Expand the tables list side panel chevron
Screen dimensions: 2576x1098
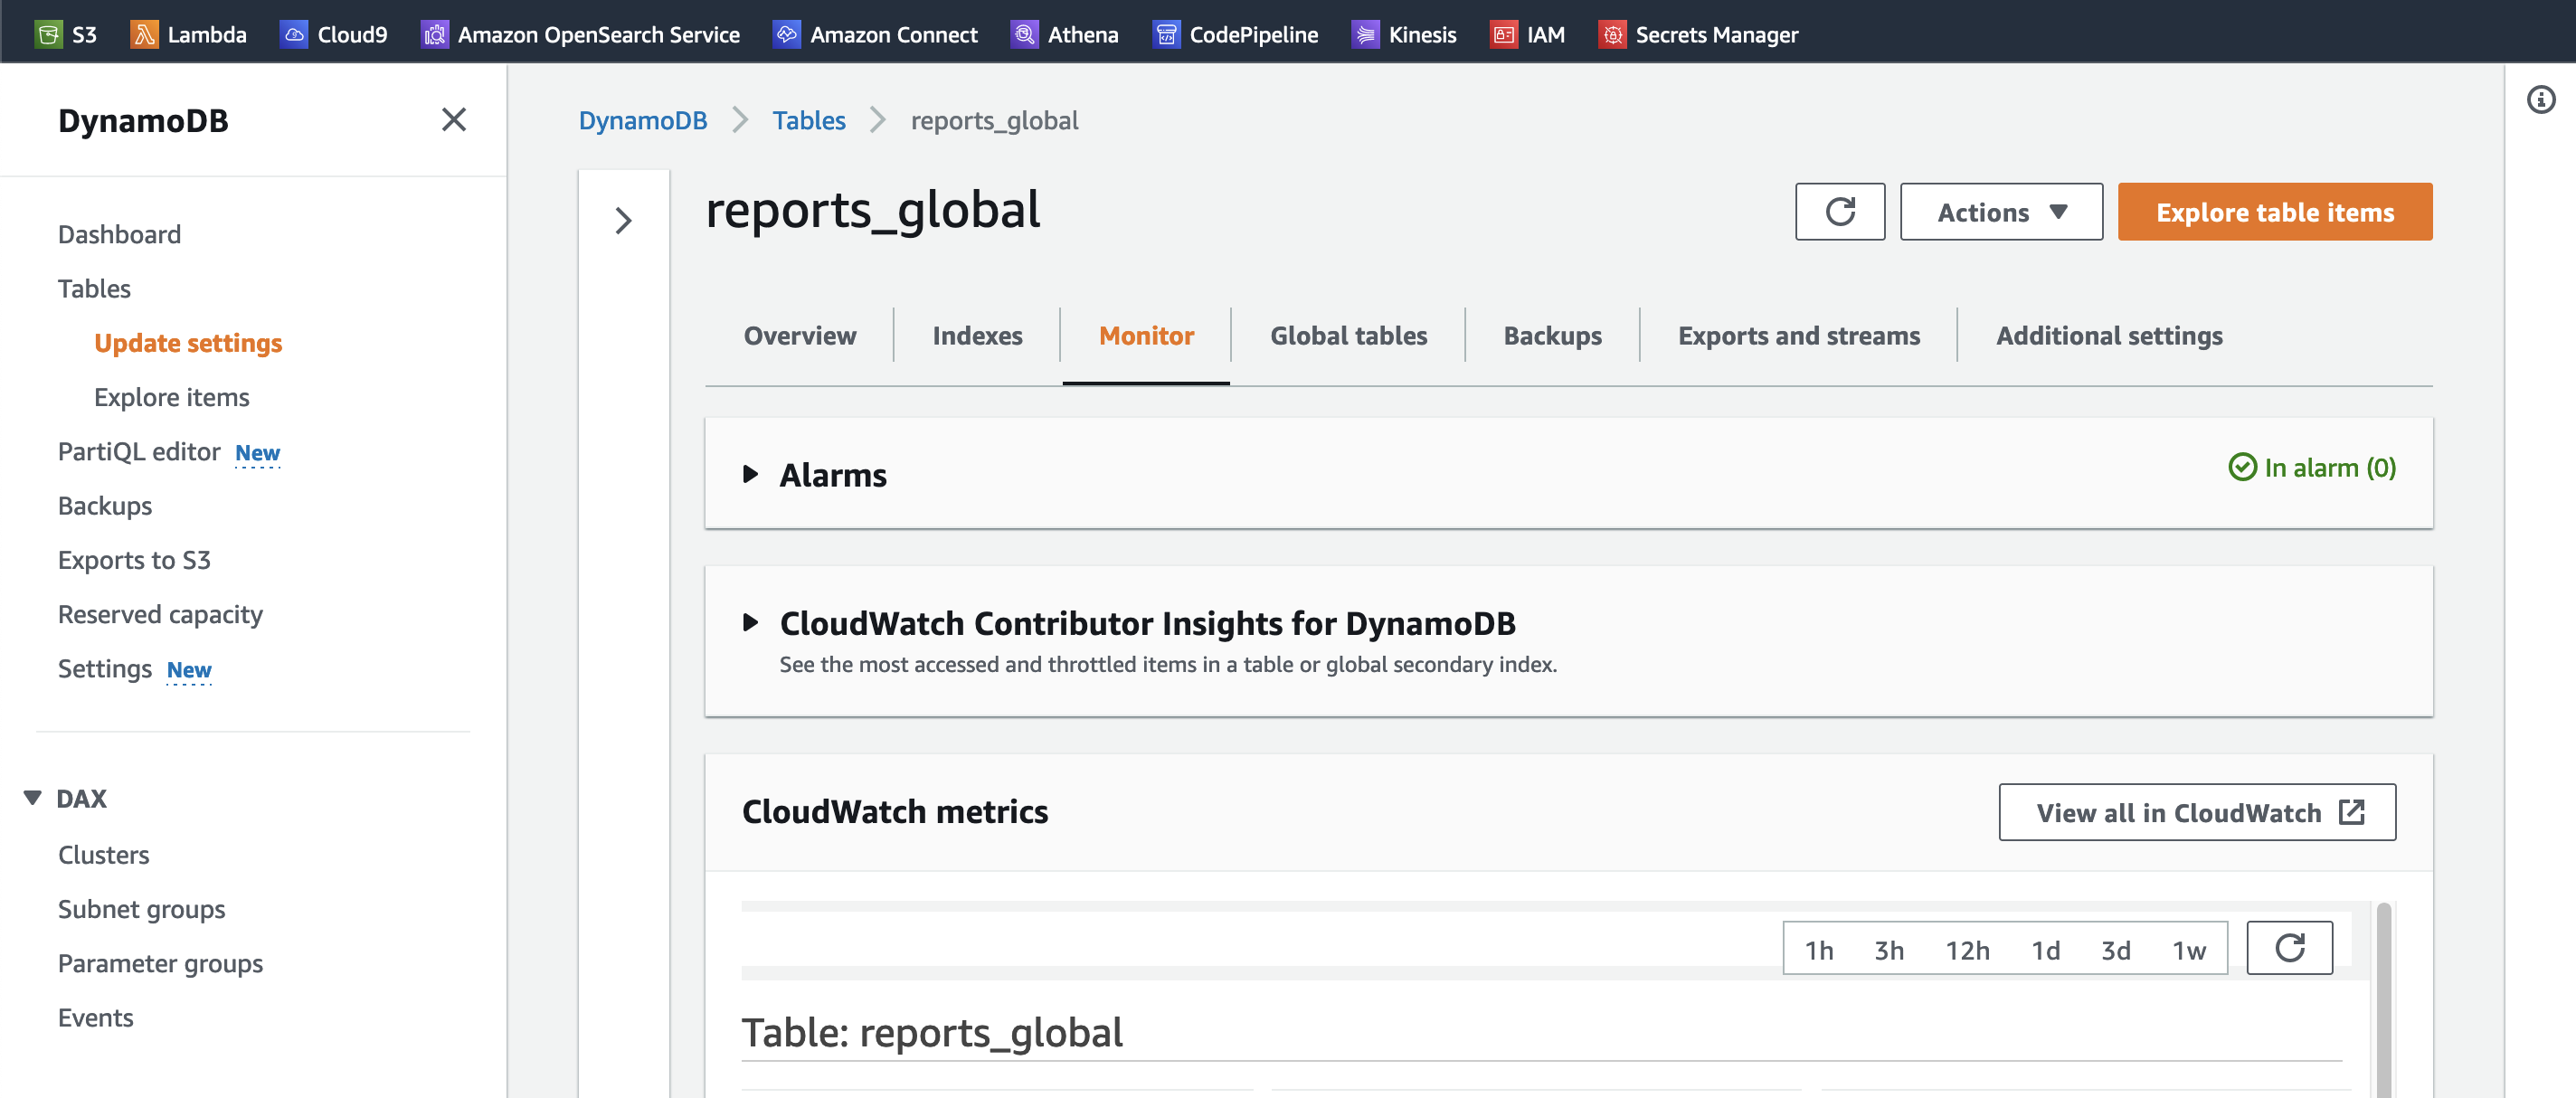(623, 220)
